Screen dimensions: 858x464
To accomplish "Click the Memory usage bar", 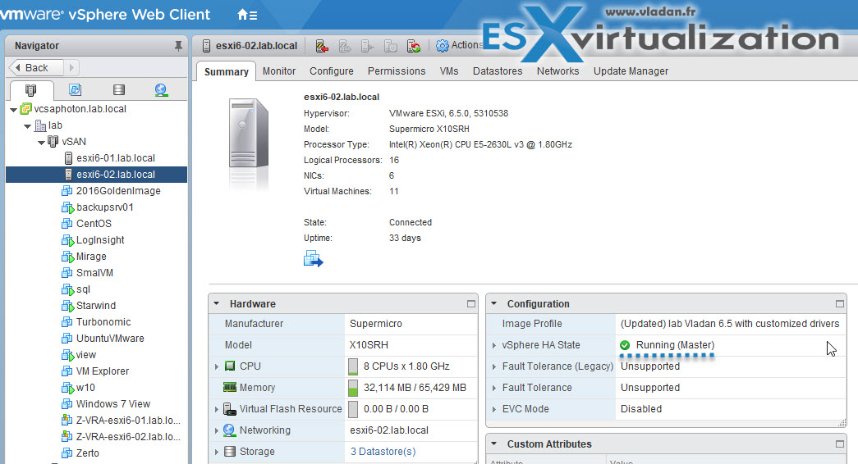I will pyautogui.click(x=353, y=388).
